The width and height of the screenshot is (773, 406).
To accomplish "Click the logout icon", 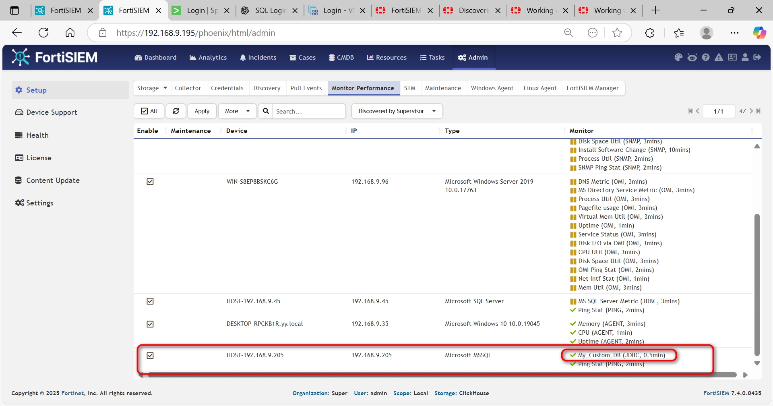I will [x=757, y=57].
